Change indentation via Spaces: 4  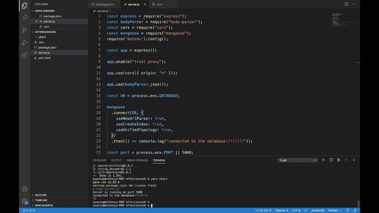(x=282, y=211)
